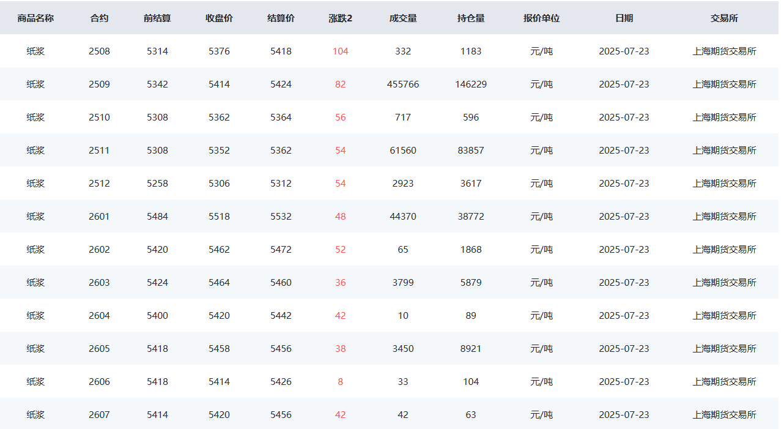Click the 成交量 column header
Screen dimensions: 781x429
(x=403, y=18)
